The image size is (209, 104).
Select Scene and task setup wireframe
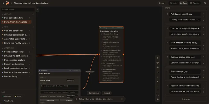click(16, 52)
